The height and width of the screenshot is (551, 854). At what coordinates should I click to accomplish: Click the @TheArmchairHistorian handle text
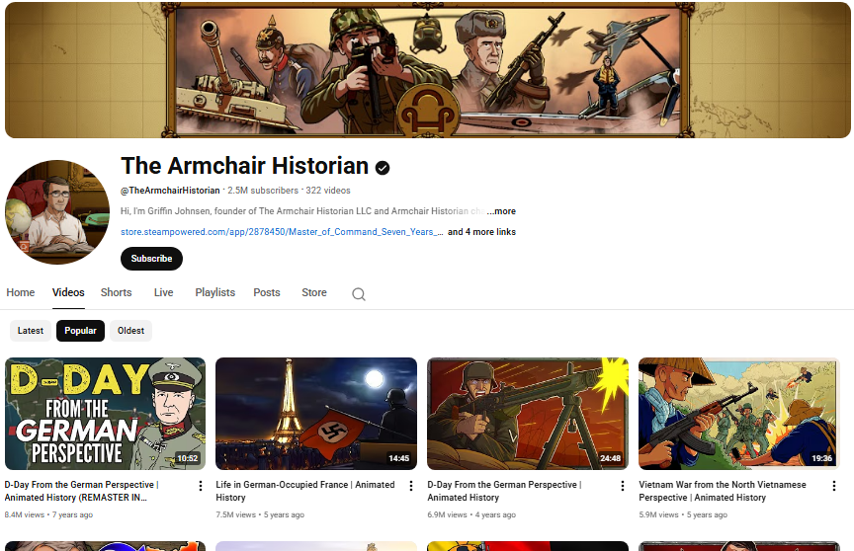click(x=170, y=191)
